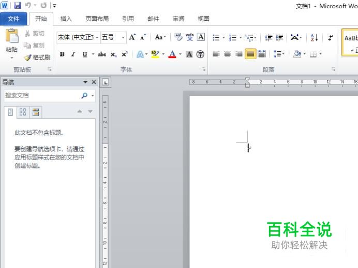Apply subscript formatting
This screenshot has width=358, height=268.
(113, 54)
